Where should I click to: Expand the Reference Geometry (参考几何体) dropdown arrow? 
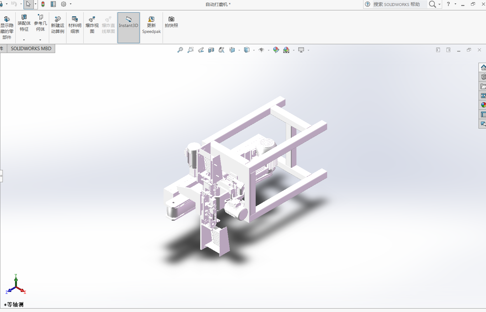click(x=40, y=40)
